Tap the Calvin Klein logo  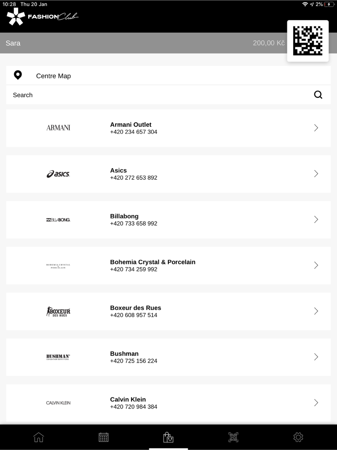[58, 403]
